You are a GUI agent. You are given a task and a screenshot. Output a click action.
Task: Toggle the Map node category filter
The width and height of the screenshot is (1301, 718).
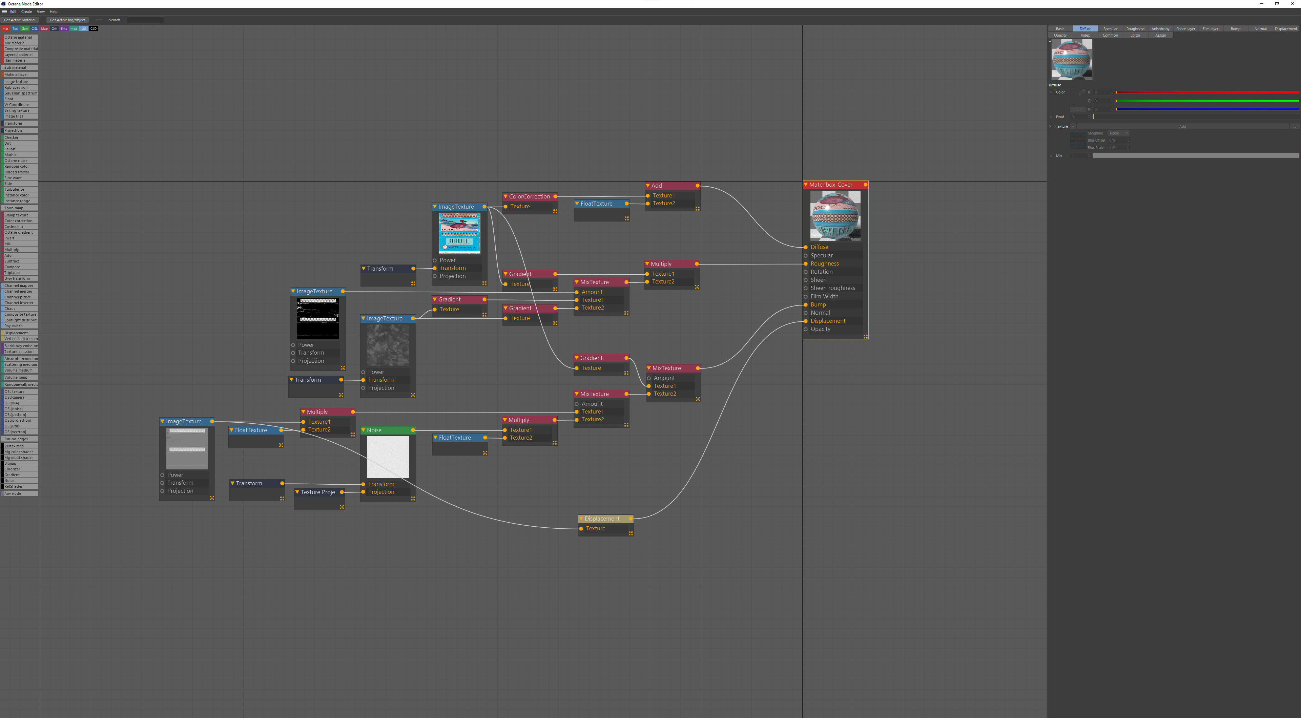point(44,29)
